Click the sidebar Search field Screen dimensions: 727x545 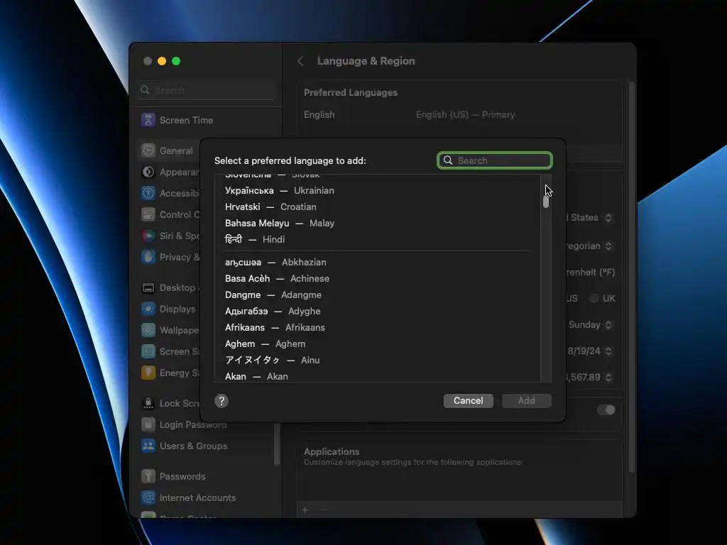pos(207,90)
